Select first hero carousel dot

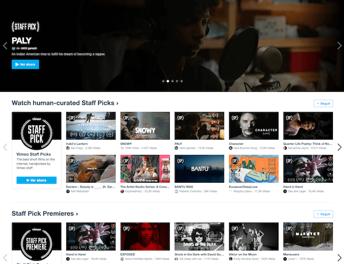(x=163, y=81)
